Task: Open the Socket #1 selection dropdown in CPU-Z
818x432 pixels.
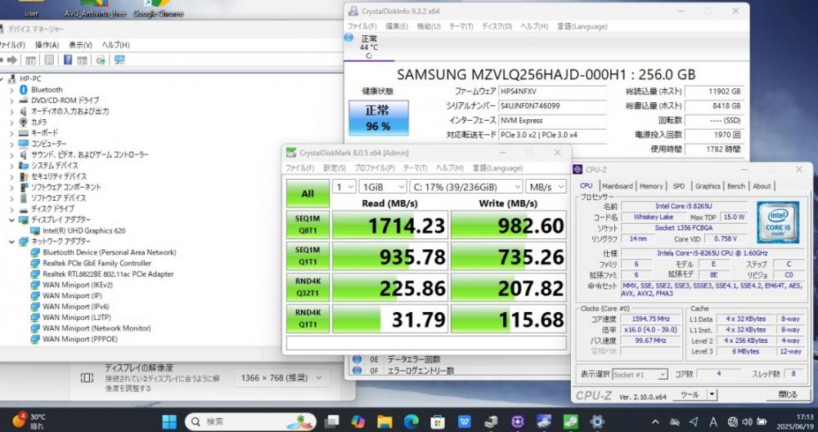Action: point(640,375)
